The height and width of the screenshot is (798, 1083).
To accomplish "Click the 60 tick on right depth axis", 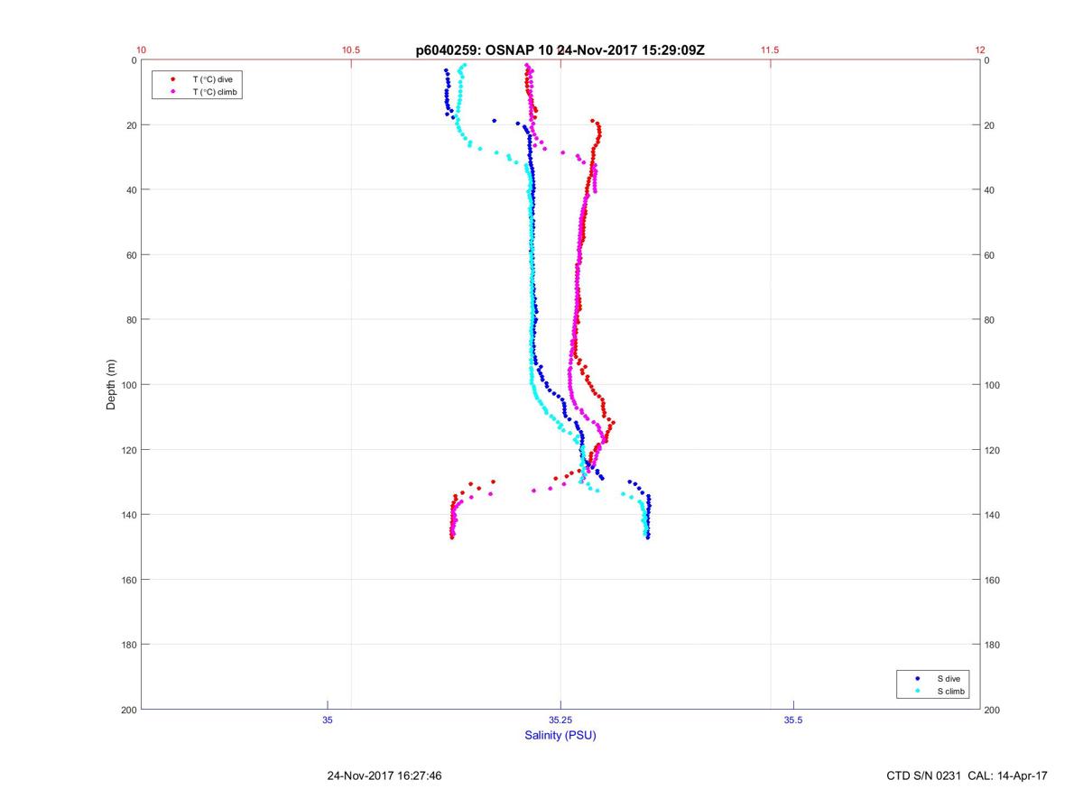I will [x=991, y=255].
